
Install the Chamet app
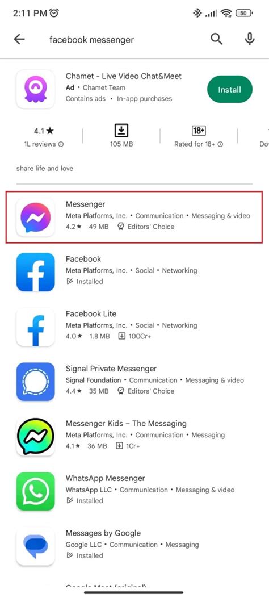[230, 90]
